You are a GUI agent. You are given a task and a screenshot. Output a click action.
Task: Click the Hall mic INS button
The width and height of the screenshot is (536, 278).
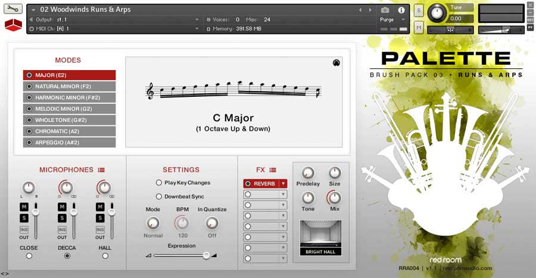100,229
